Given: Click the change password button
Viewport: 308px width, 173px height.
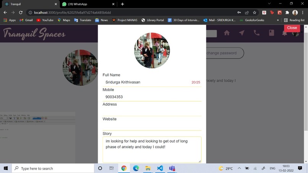Looking at the screenshot, I should pos(221,53).
